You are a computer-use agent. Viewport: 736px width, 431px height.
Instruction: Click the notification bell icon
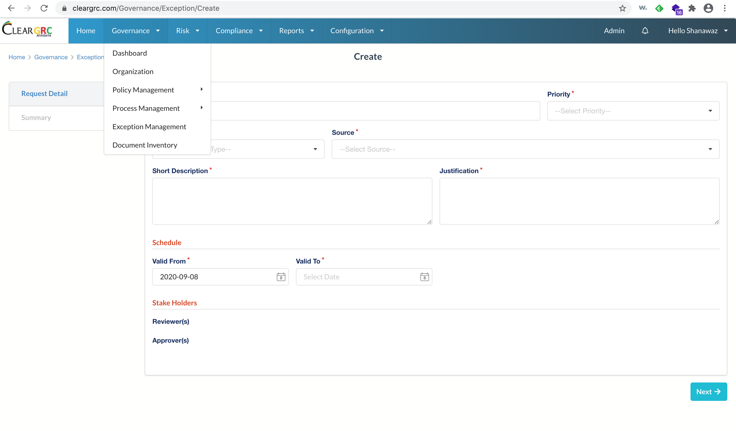tap(645, 31)
